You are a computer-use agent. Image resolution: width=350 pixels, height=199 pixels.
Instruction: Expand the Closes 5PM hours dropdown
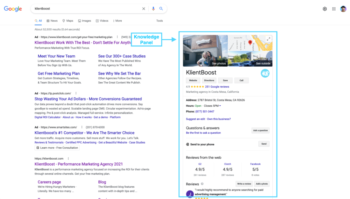[x=220, y=106]
